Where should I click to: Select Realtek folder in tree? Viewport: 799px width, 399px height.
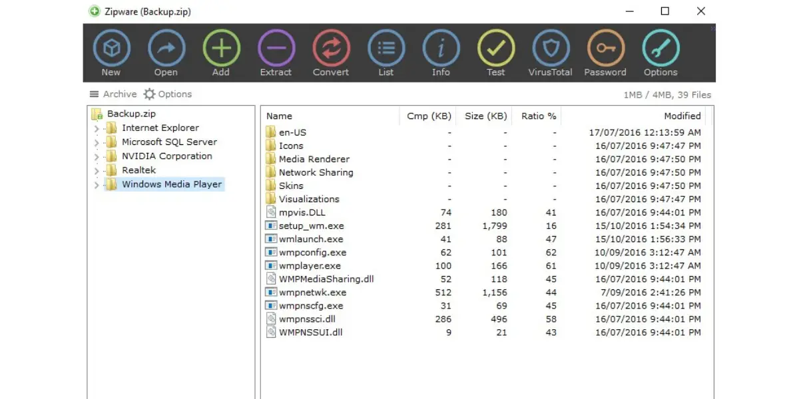tap(138, 170)
